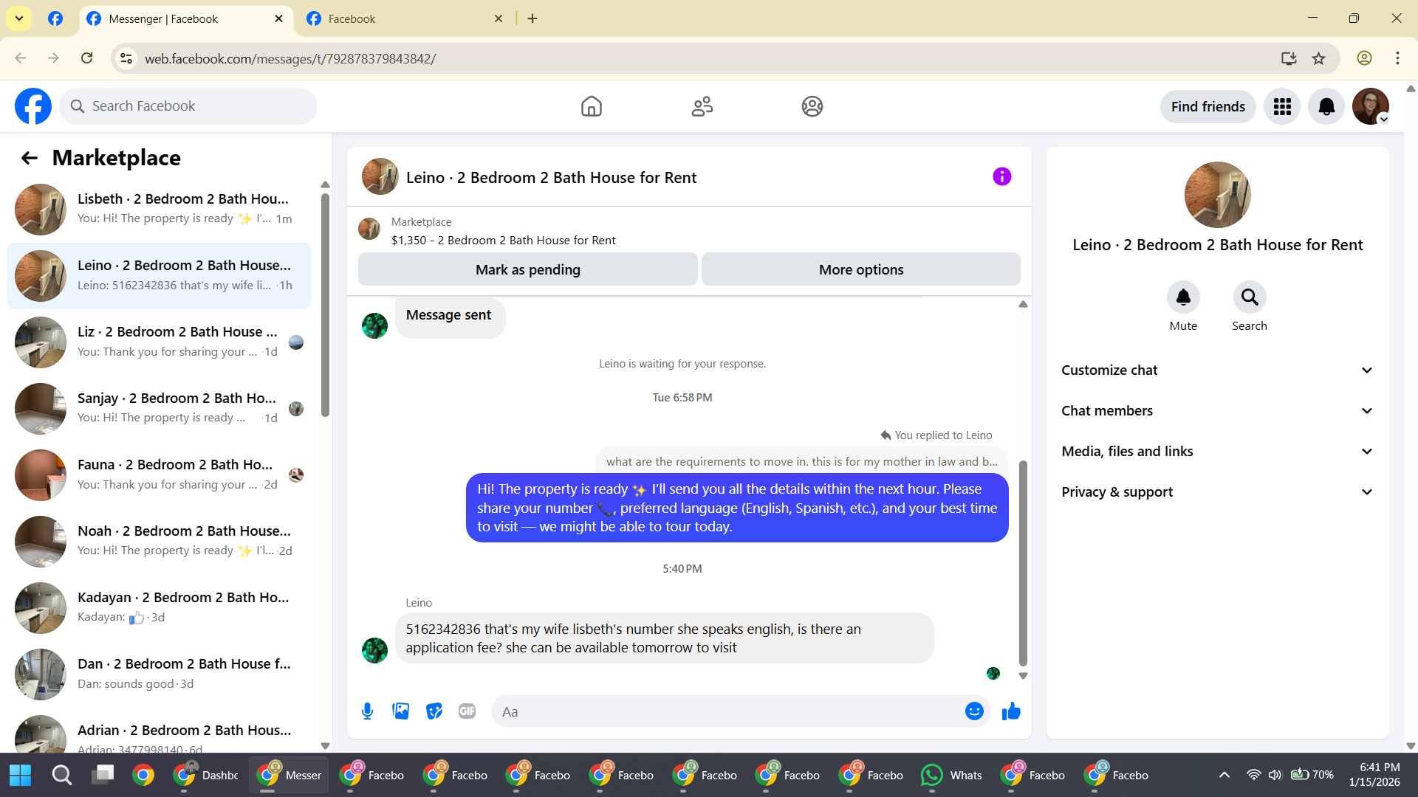
Task: Send a thumbs-up like
Action: [1011, 711]
